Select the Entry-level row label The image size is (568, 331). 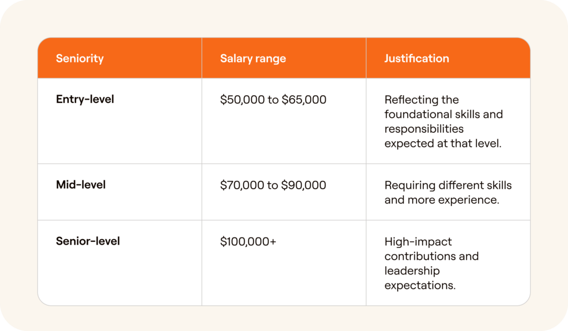tap(85, 99)
